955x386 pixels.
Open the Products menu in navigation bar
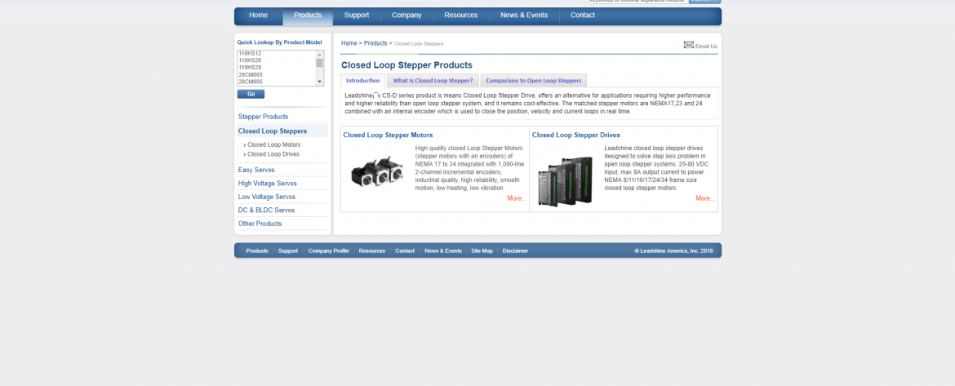(x=308, y=16)
